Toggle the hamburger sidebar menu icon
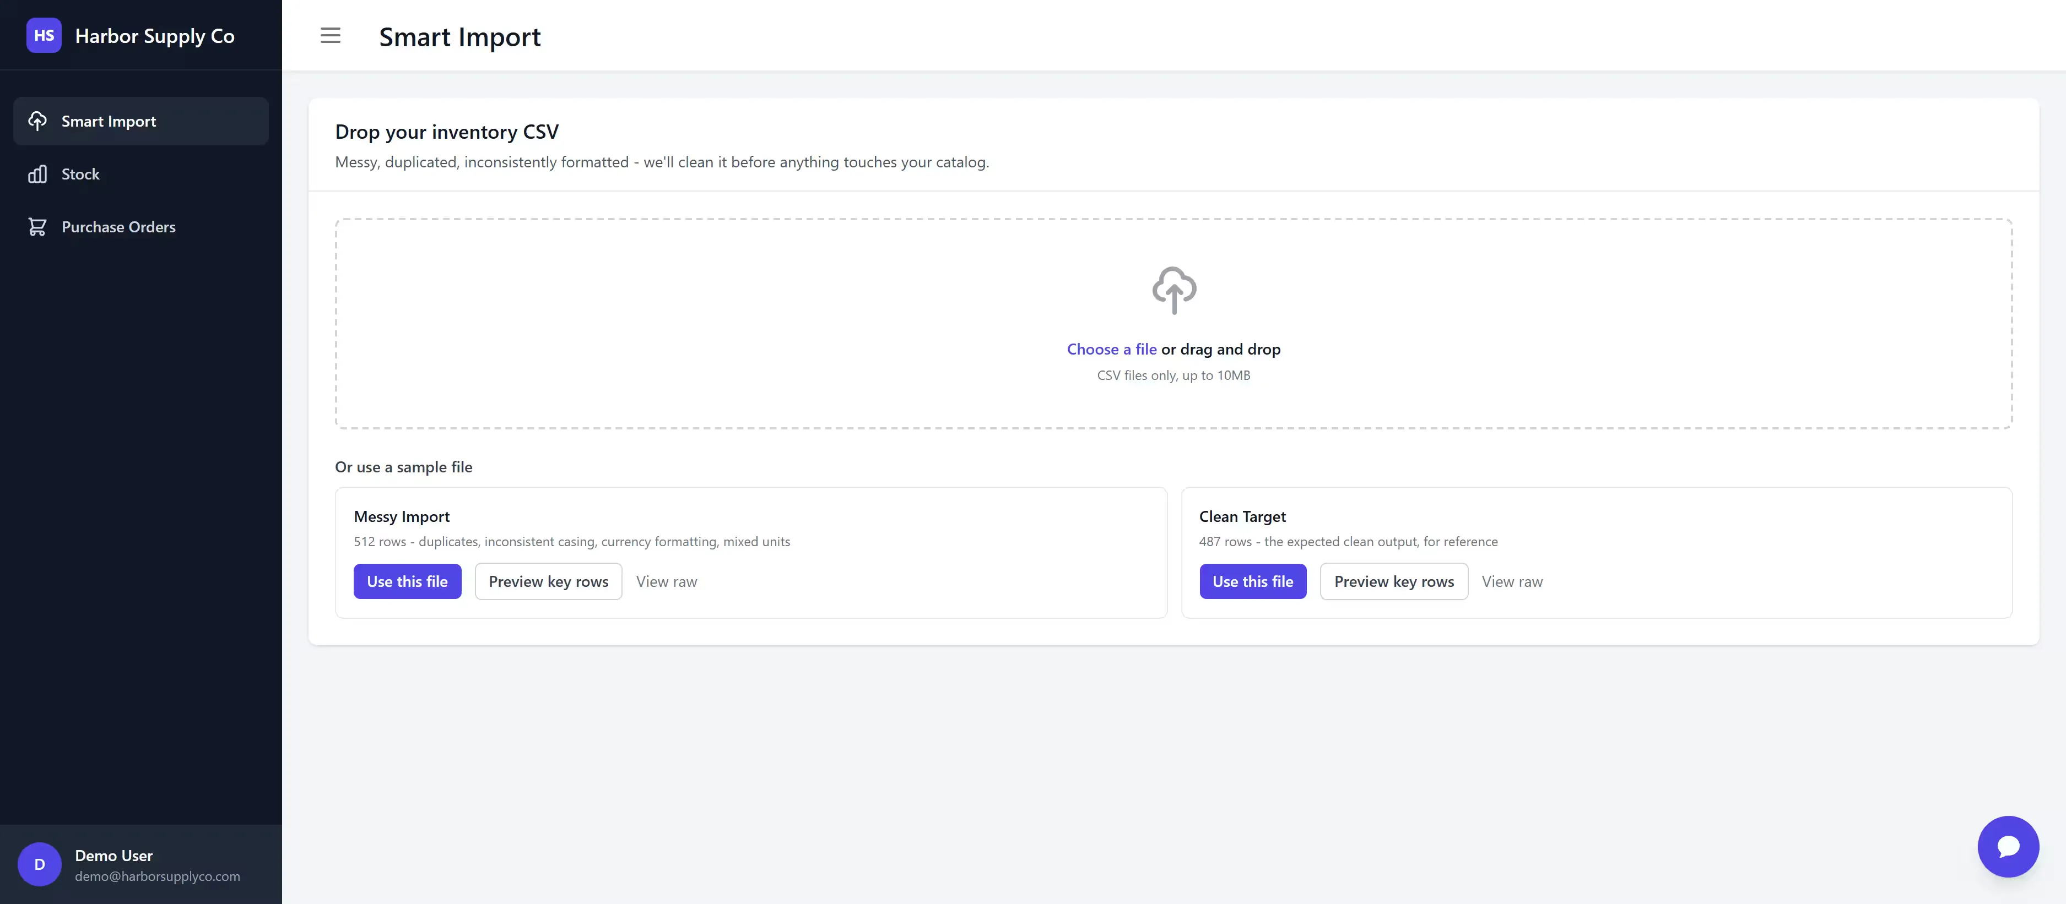The width and height of the screenshot is (2066, 904). 331,35
